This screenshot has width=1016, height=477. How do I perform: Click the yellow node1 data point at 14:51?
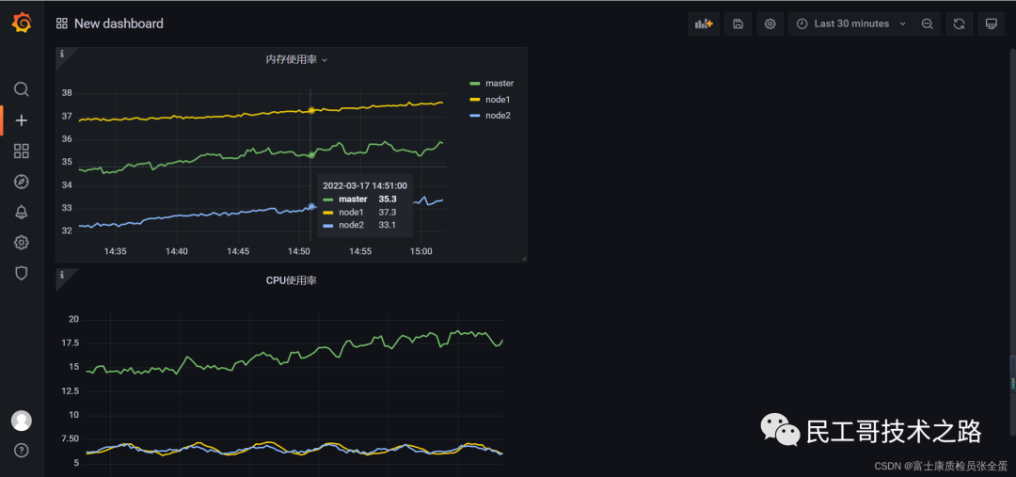[311, 110]
